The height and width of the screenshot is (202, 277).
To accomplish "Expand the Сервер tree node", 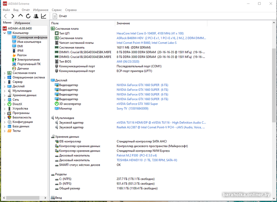I will (x=5, y=82).
